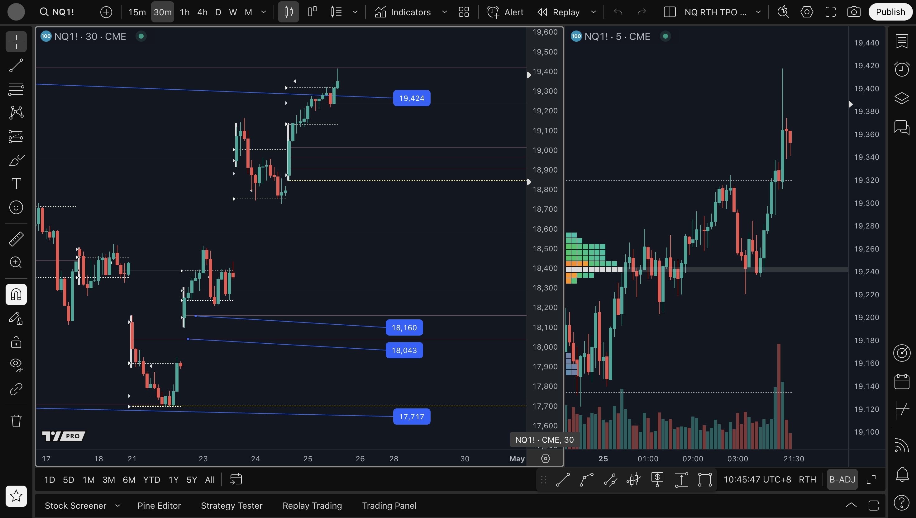Image resolution: width=916 pixels, height=518 pixels.
Task: Click the 19,424 blue price label
Action: point(411,98)
